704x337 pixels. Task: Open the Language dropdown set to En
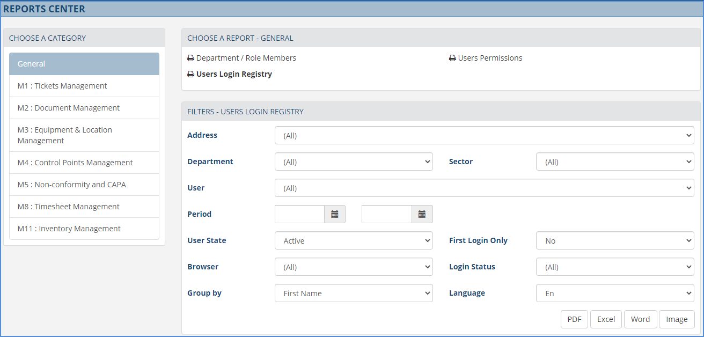tap(614, 293)
